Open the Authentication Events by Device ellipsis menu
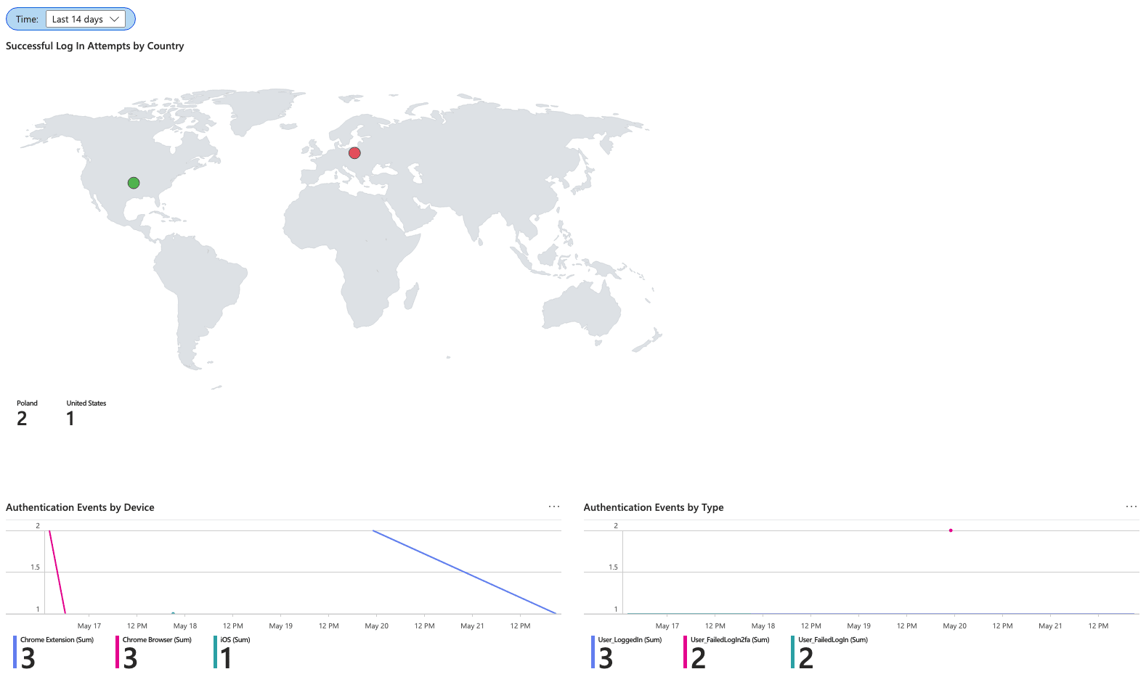Image resolution: width=1146 pixels, height=677 pixels. [x=554, y=506]
